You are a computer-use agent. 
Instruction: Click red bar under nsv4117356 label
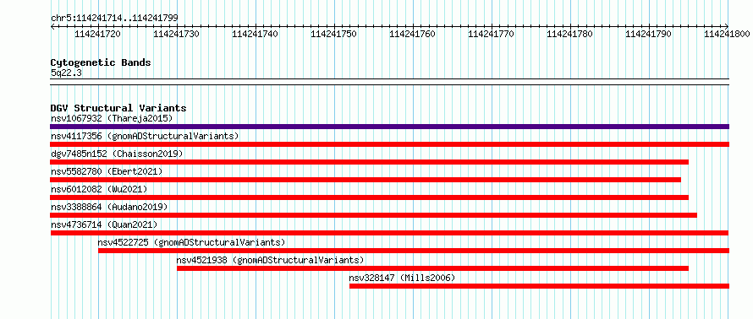click(x=389, y=144)
